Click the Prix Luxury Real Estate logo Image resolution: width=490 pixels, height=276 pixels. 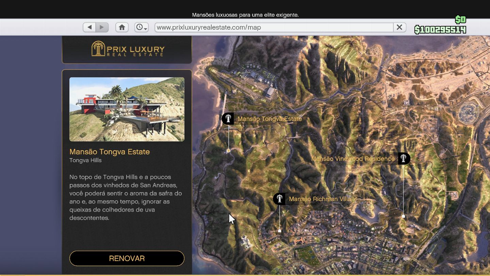(128, 49)
